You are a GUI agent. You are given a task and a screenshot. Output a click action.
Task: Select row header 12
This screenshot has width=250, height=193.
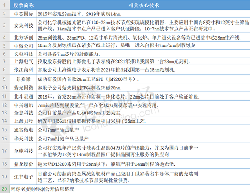click(x=5, y=105)
